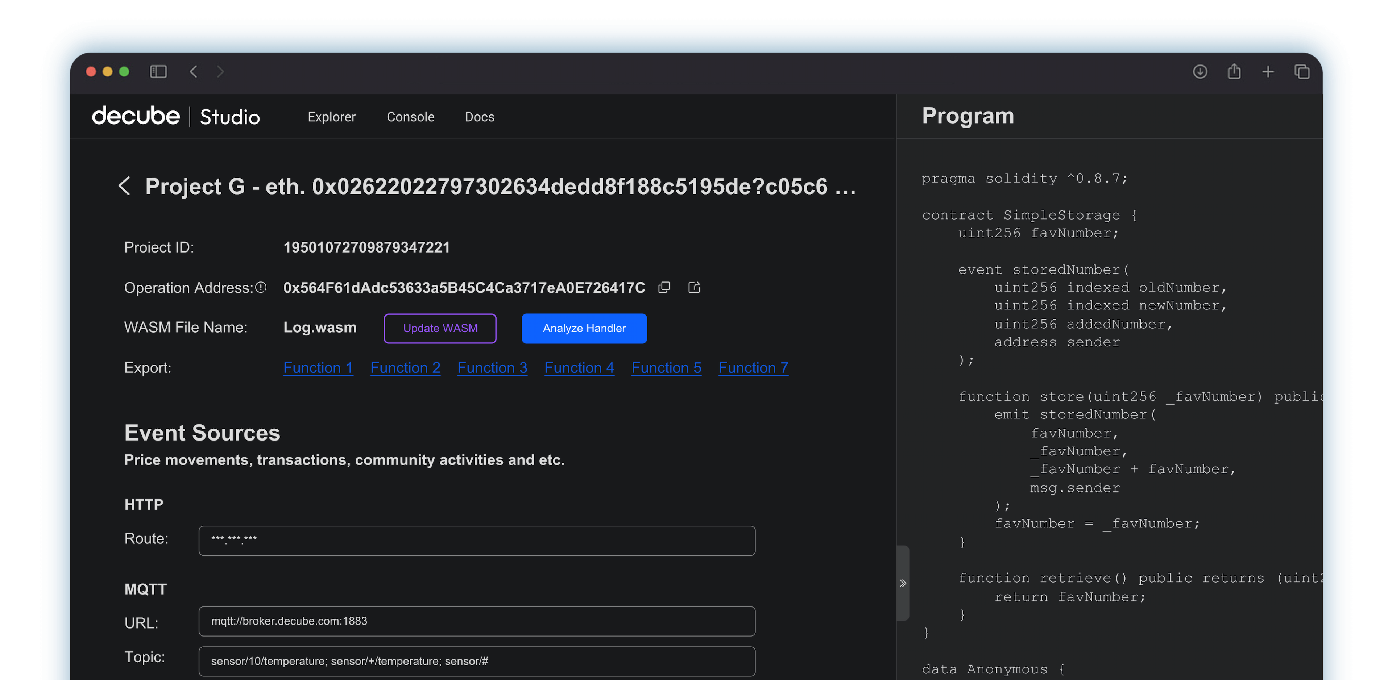Click the 'contract SimpleStorage {' code line
Viewport: 1392px width, 680px height.
click(x=1029, y=215)
